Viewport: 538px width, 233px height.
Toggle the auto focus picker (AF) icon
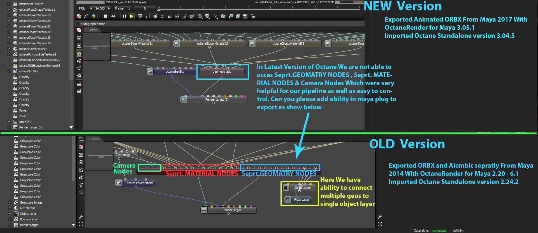(x=148, y=17)
